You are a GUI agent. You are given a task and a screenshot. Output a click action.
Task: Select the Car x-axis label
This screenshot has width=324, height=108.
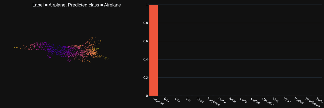pos(188,100)
